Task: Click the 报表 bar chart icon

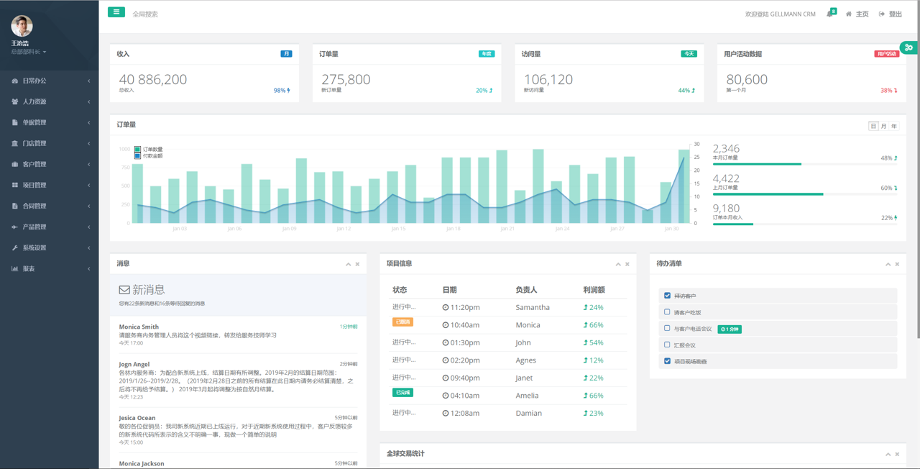Action: [15, 269]
